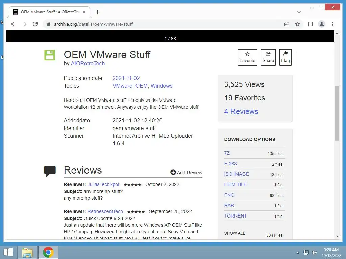Viewport: 346px width, 259px height.
Task: Click the scrollbar down arrow
Action: pyautogui.click(x=337, y=236)
